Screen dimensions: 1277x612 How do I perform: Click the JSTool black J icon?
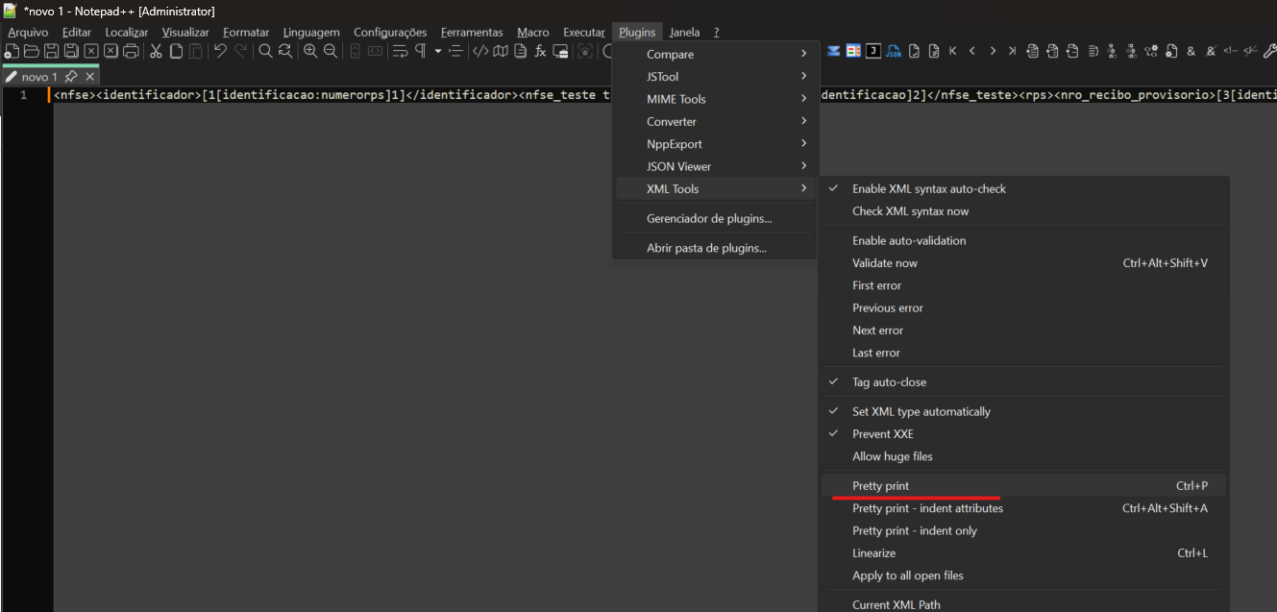(873, 51)
